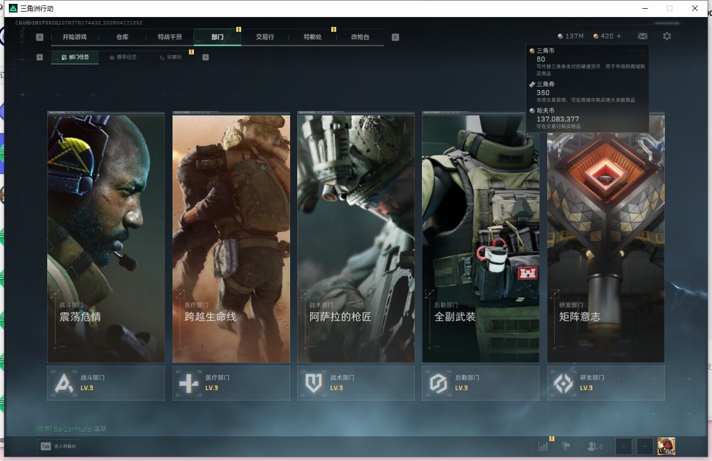Viewport: 712px width, 461px height.
Task: Click the player avatar portrait
Action: [x=666, y=446]
